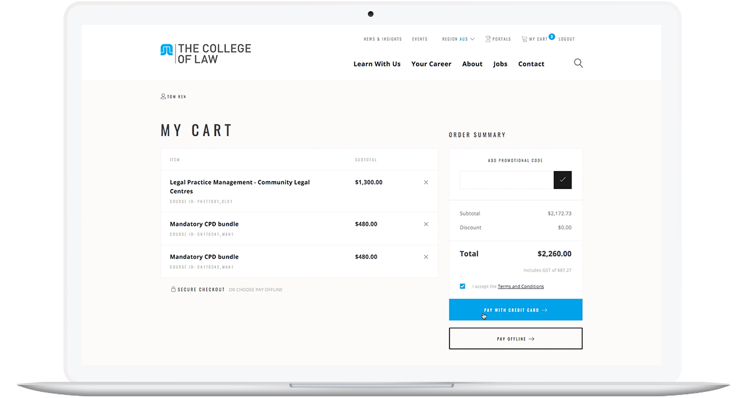Click the College of Law logo

pos(205,52)
